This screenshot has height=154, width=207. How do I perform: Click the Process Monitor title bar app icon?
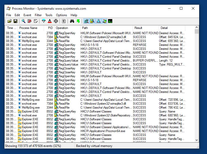[9, 8]
